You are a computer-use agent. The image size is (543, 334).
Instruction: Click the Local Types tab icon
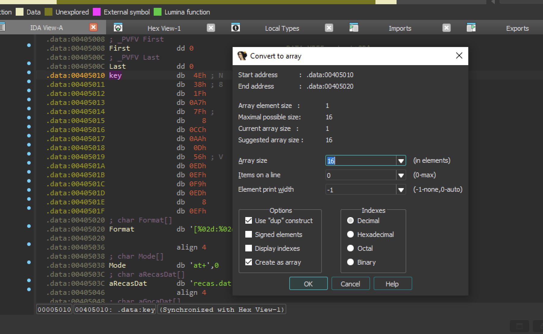(236, 28)
